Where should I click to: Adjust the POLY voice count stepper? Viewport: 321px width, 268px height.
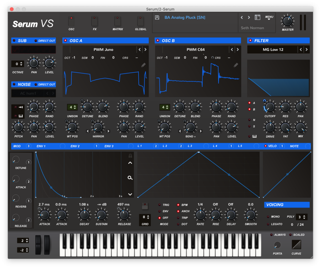coord(302,217)
